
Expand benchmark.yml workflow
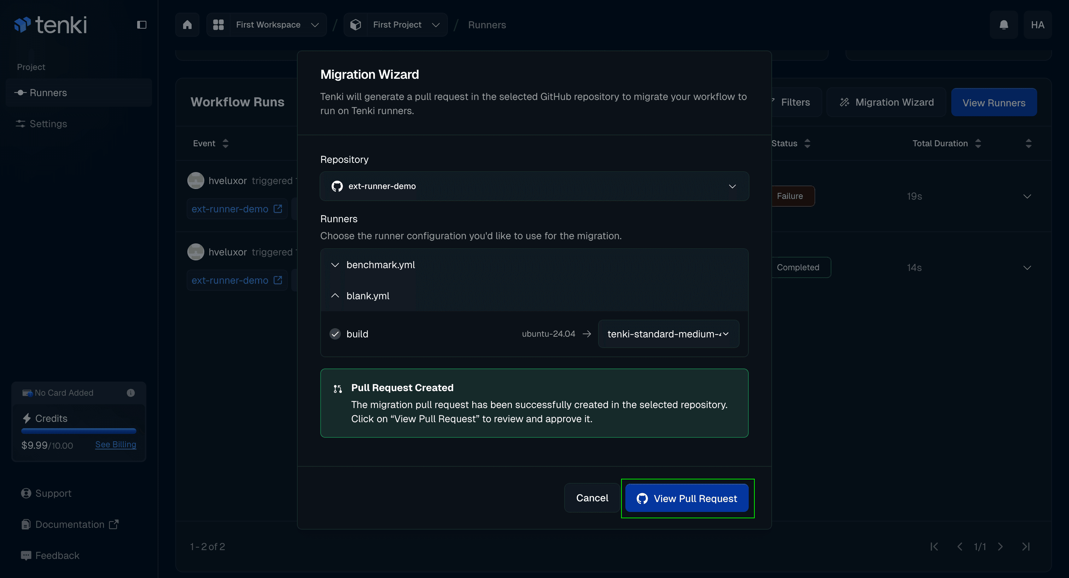coord(534,265)
